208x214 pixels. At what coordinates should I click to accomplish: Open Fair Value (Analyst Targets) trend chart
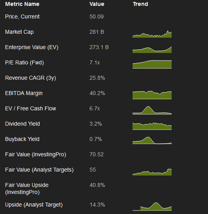pos(152,172)
